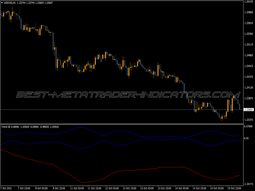
Task: Click price scale value 1.23870
Action: tap(249, 98)
